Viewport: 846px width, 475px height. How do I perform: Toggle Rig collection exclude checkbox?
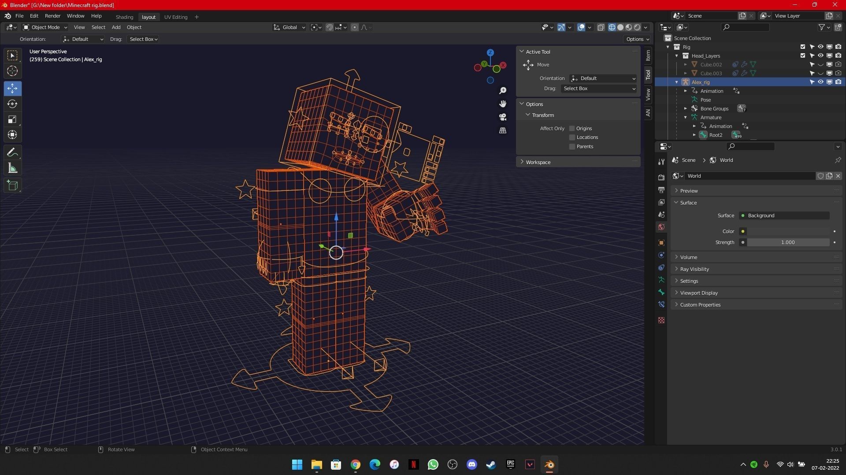coord(803,47)
